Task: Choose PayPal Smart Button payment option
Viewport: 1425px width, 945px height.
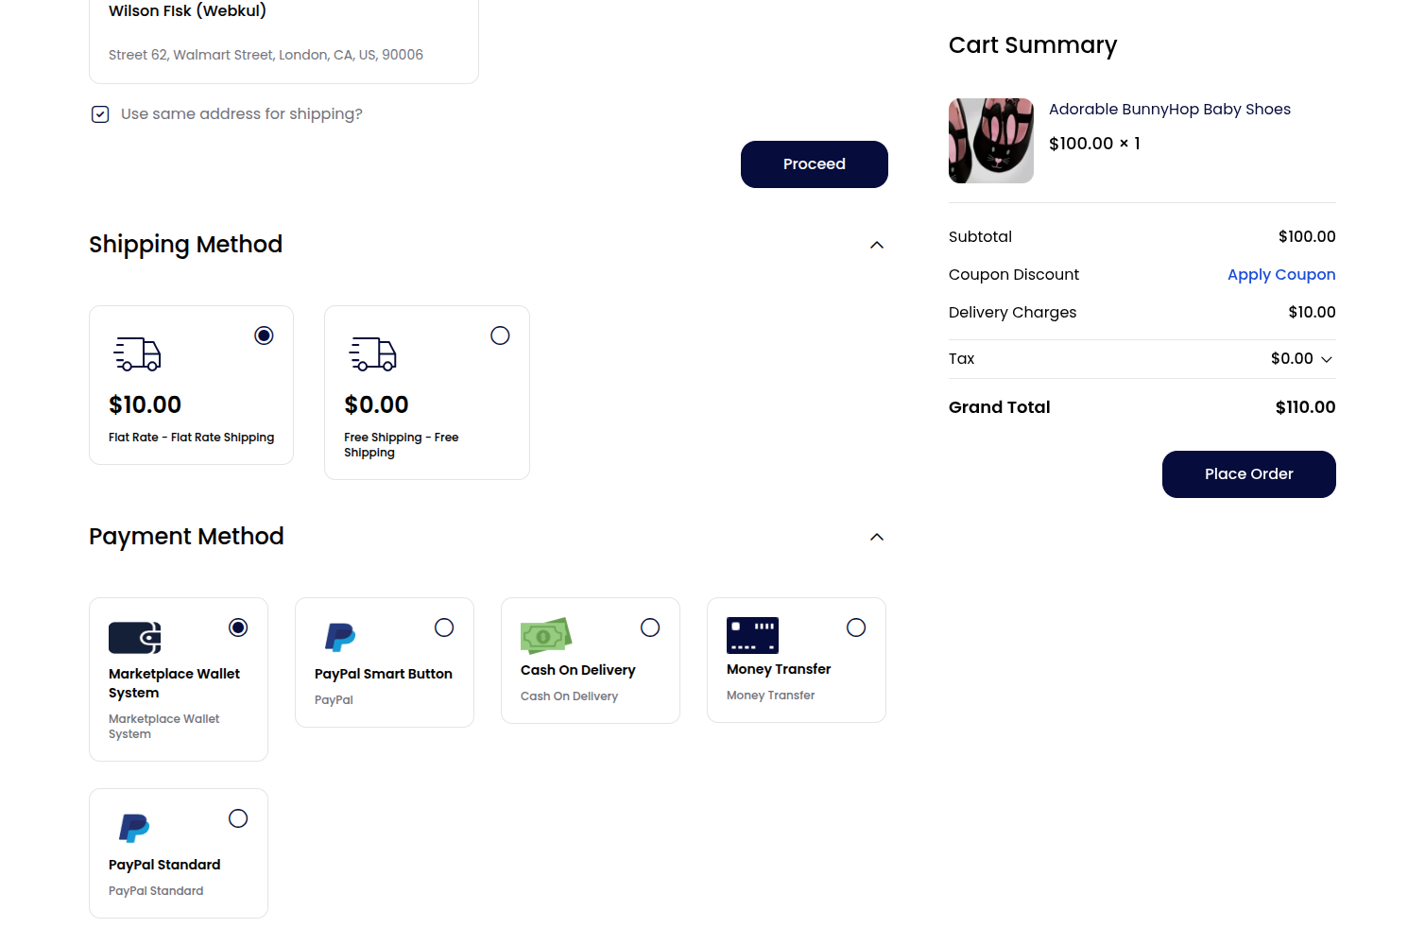Action: [444, 627]
